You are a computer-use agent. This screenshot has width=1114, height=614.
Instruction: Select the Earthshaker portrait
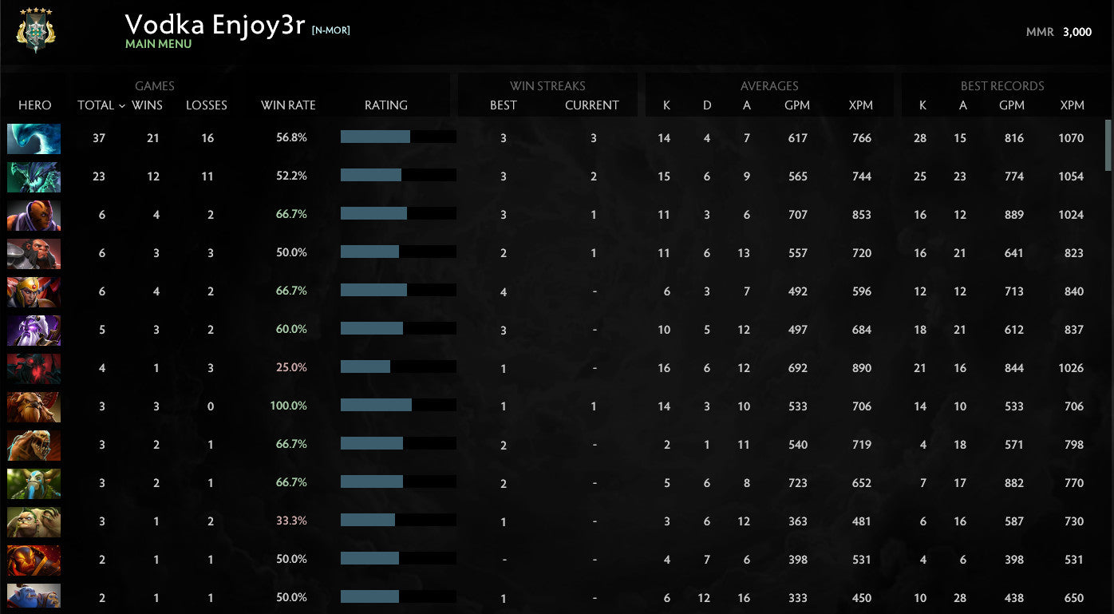34,406
